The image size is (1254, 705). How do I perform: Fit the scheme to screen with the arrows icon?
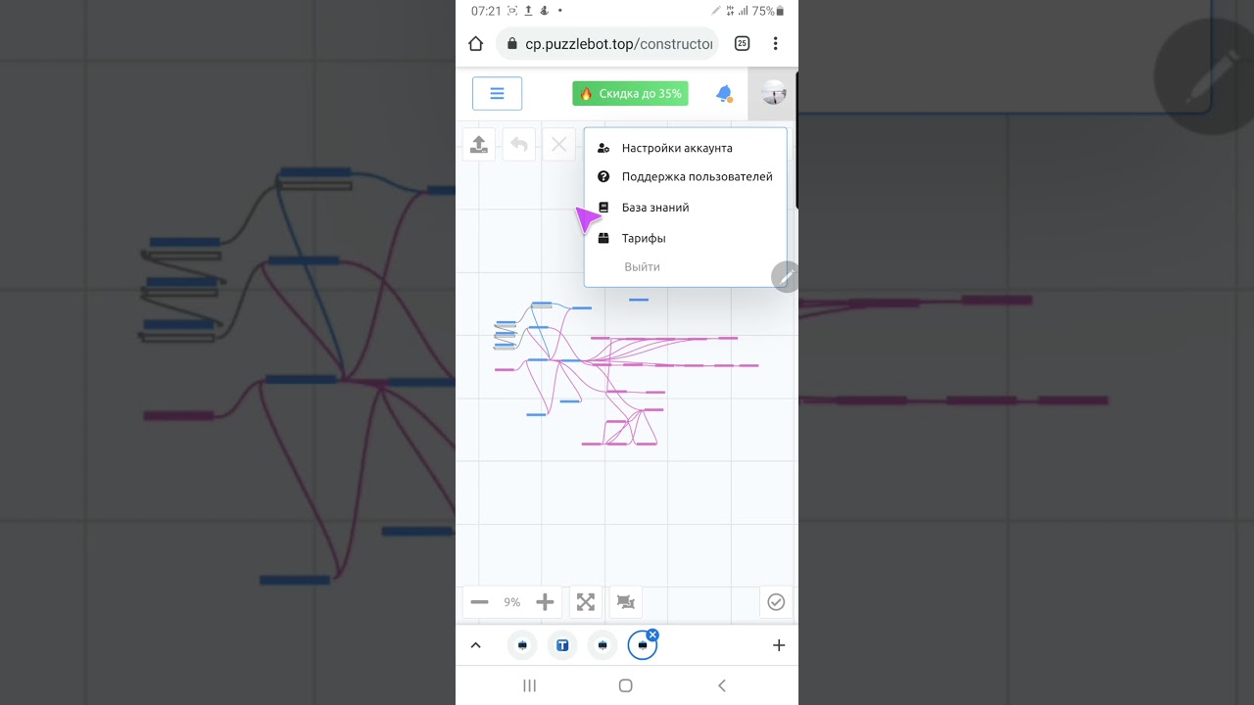click(586, 602)
